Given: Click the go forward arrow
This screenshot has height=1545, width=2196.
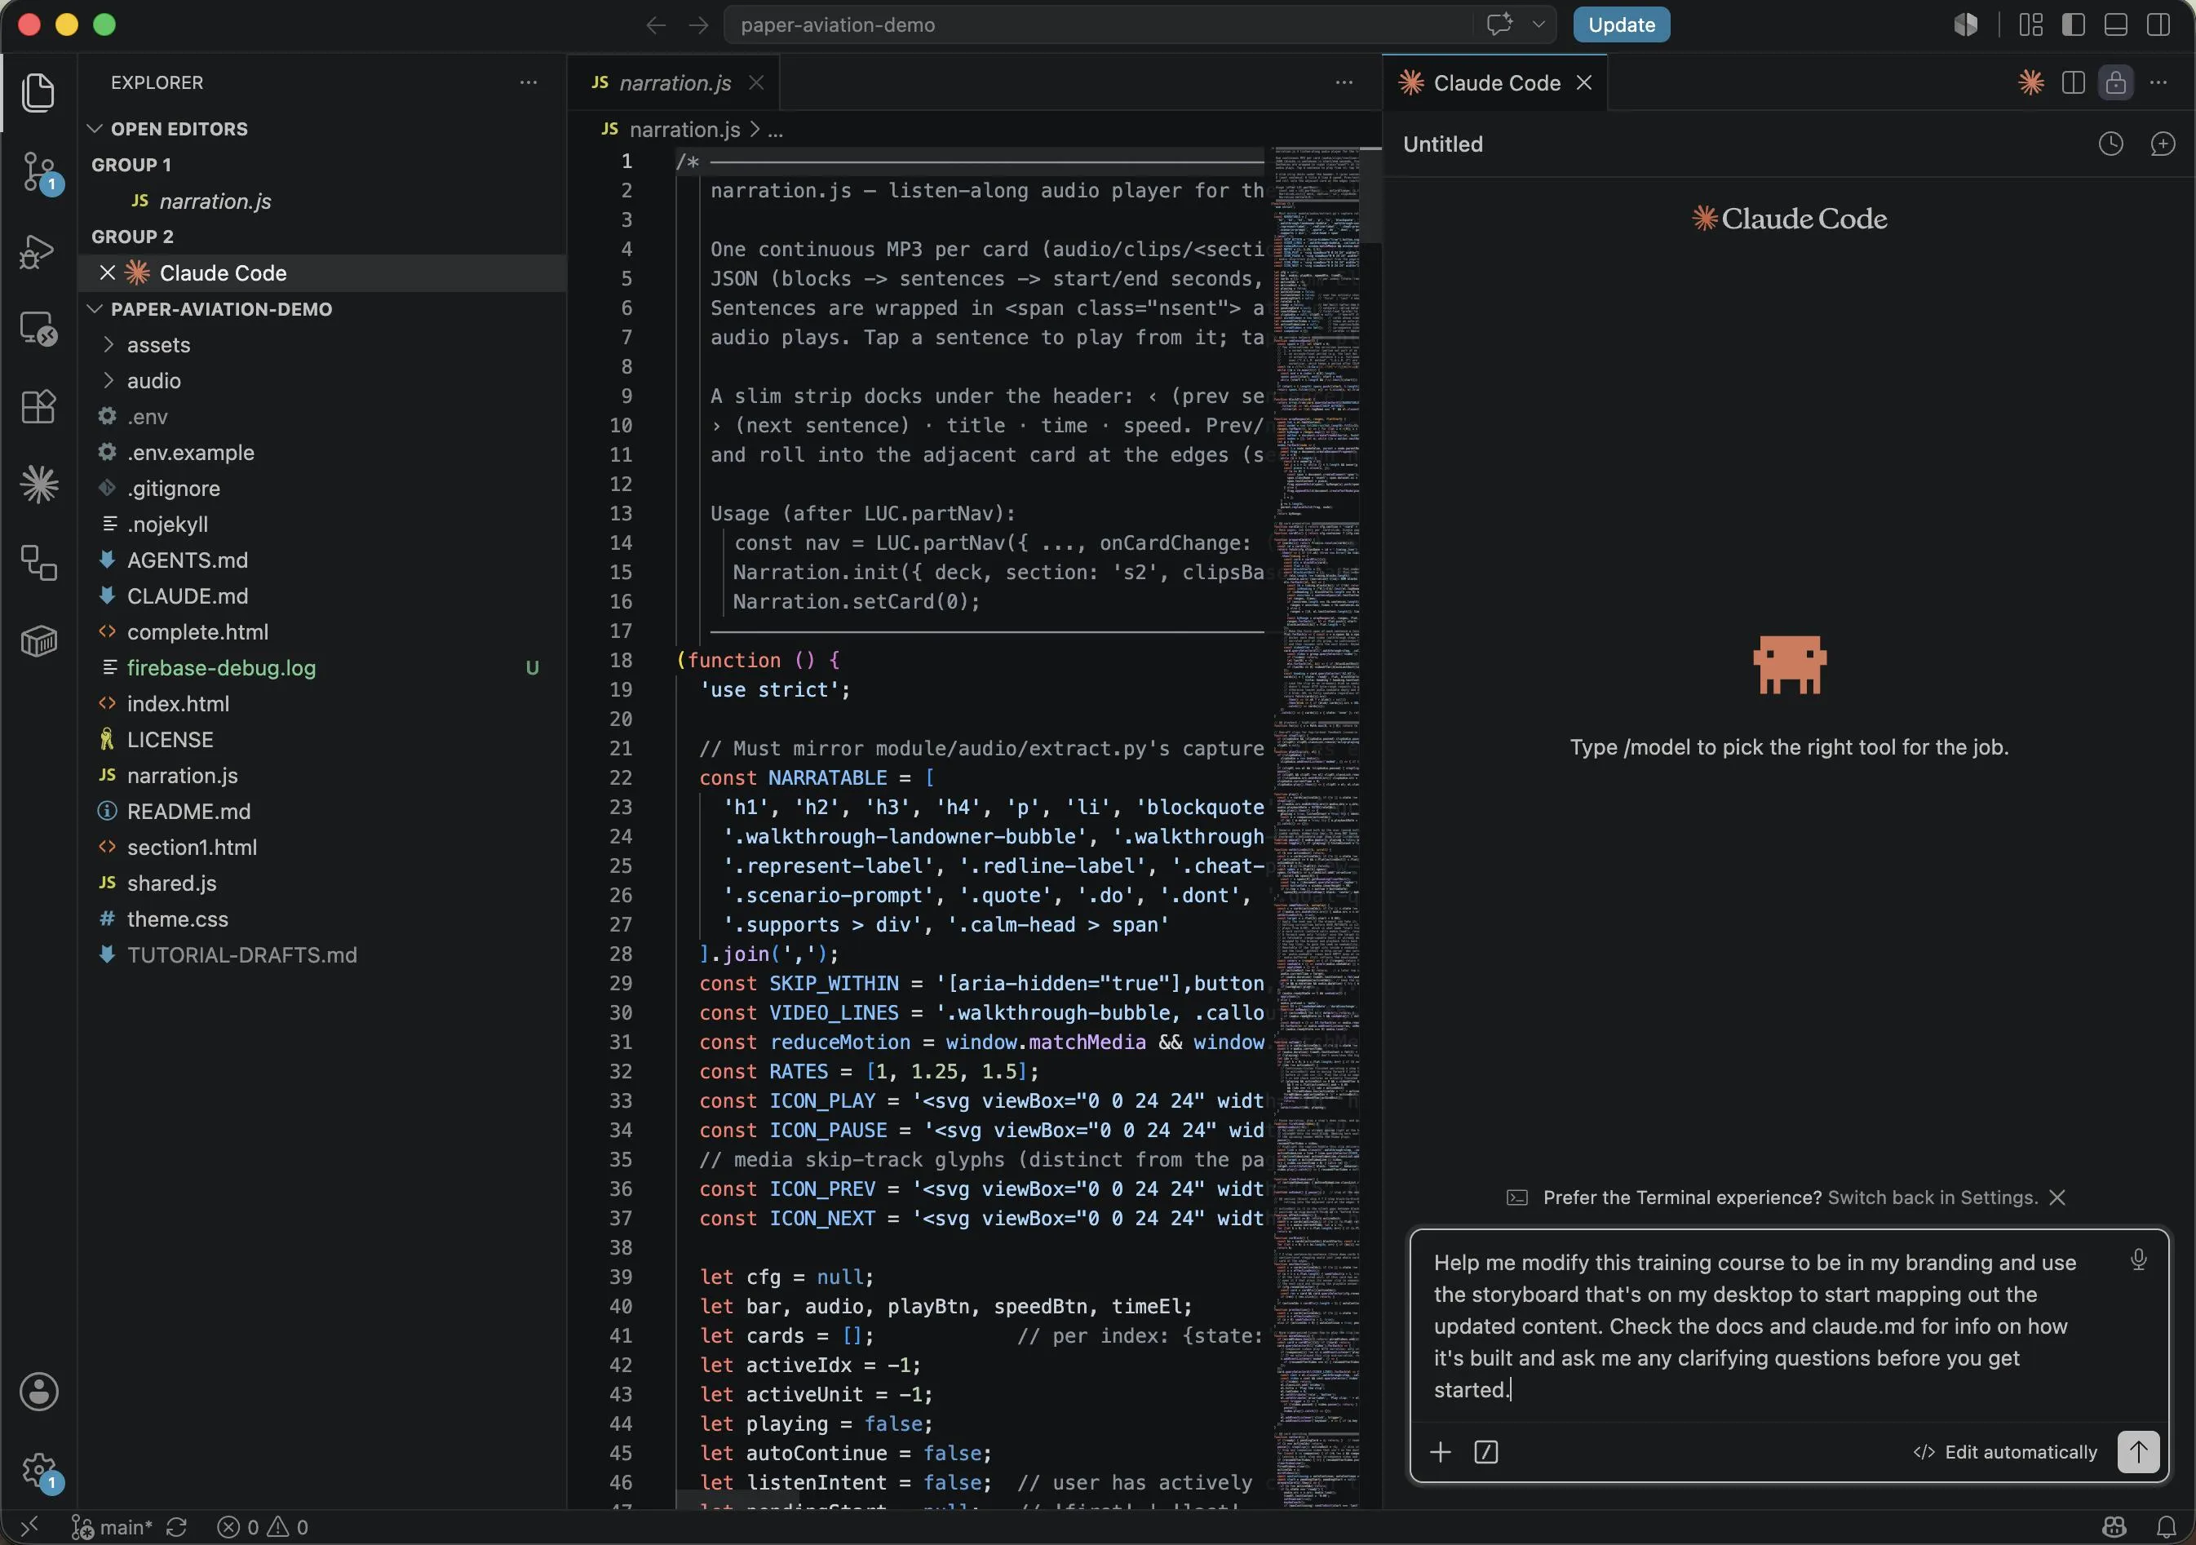Looking at the screenshot, I should click(x=698, y=24).
